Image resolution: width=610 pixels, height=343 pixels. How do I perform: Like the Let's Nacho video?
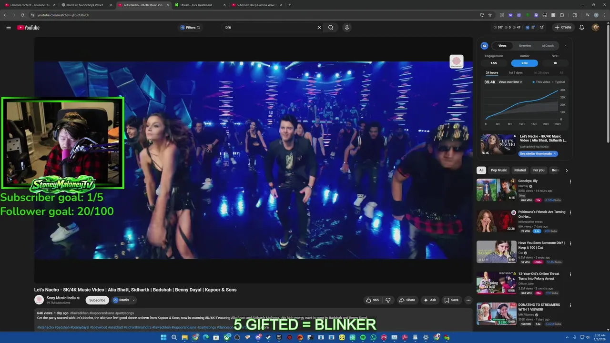tap(372, 300)
